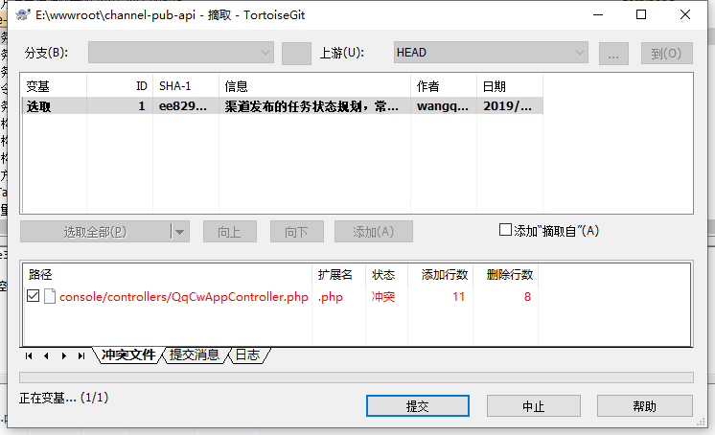Image resolution: width=715 pixels, height=435 pixels.
Task: Click the 添加(A) button
Action: [x=374, y=232]
